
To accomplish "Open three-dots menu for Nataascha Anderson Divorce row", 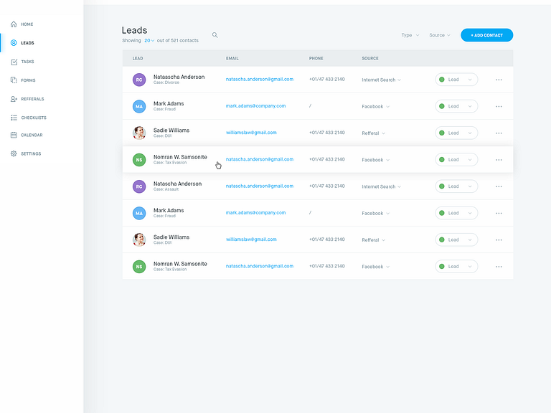I will [x=499, y=80].
